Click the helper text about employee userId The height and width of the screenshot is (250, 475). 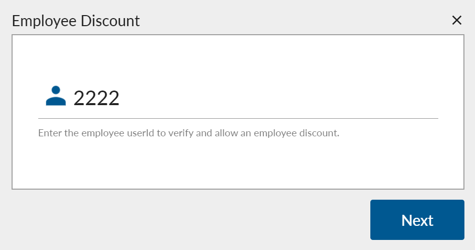(189, 134)
